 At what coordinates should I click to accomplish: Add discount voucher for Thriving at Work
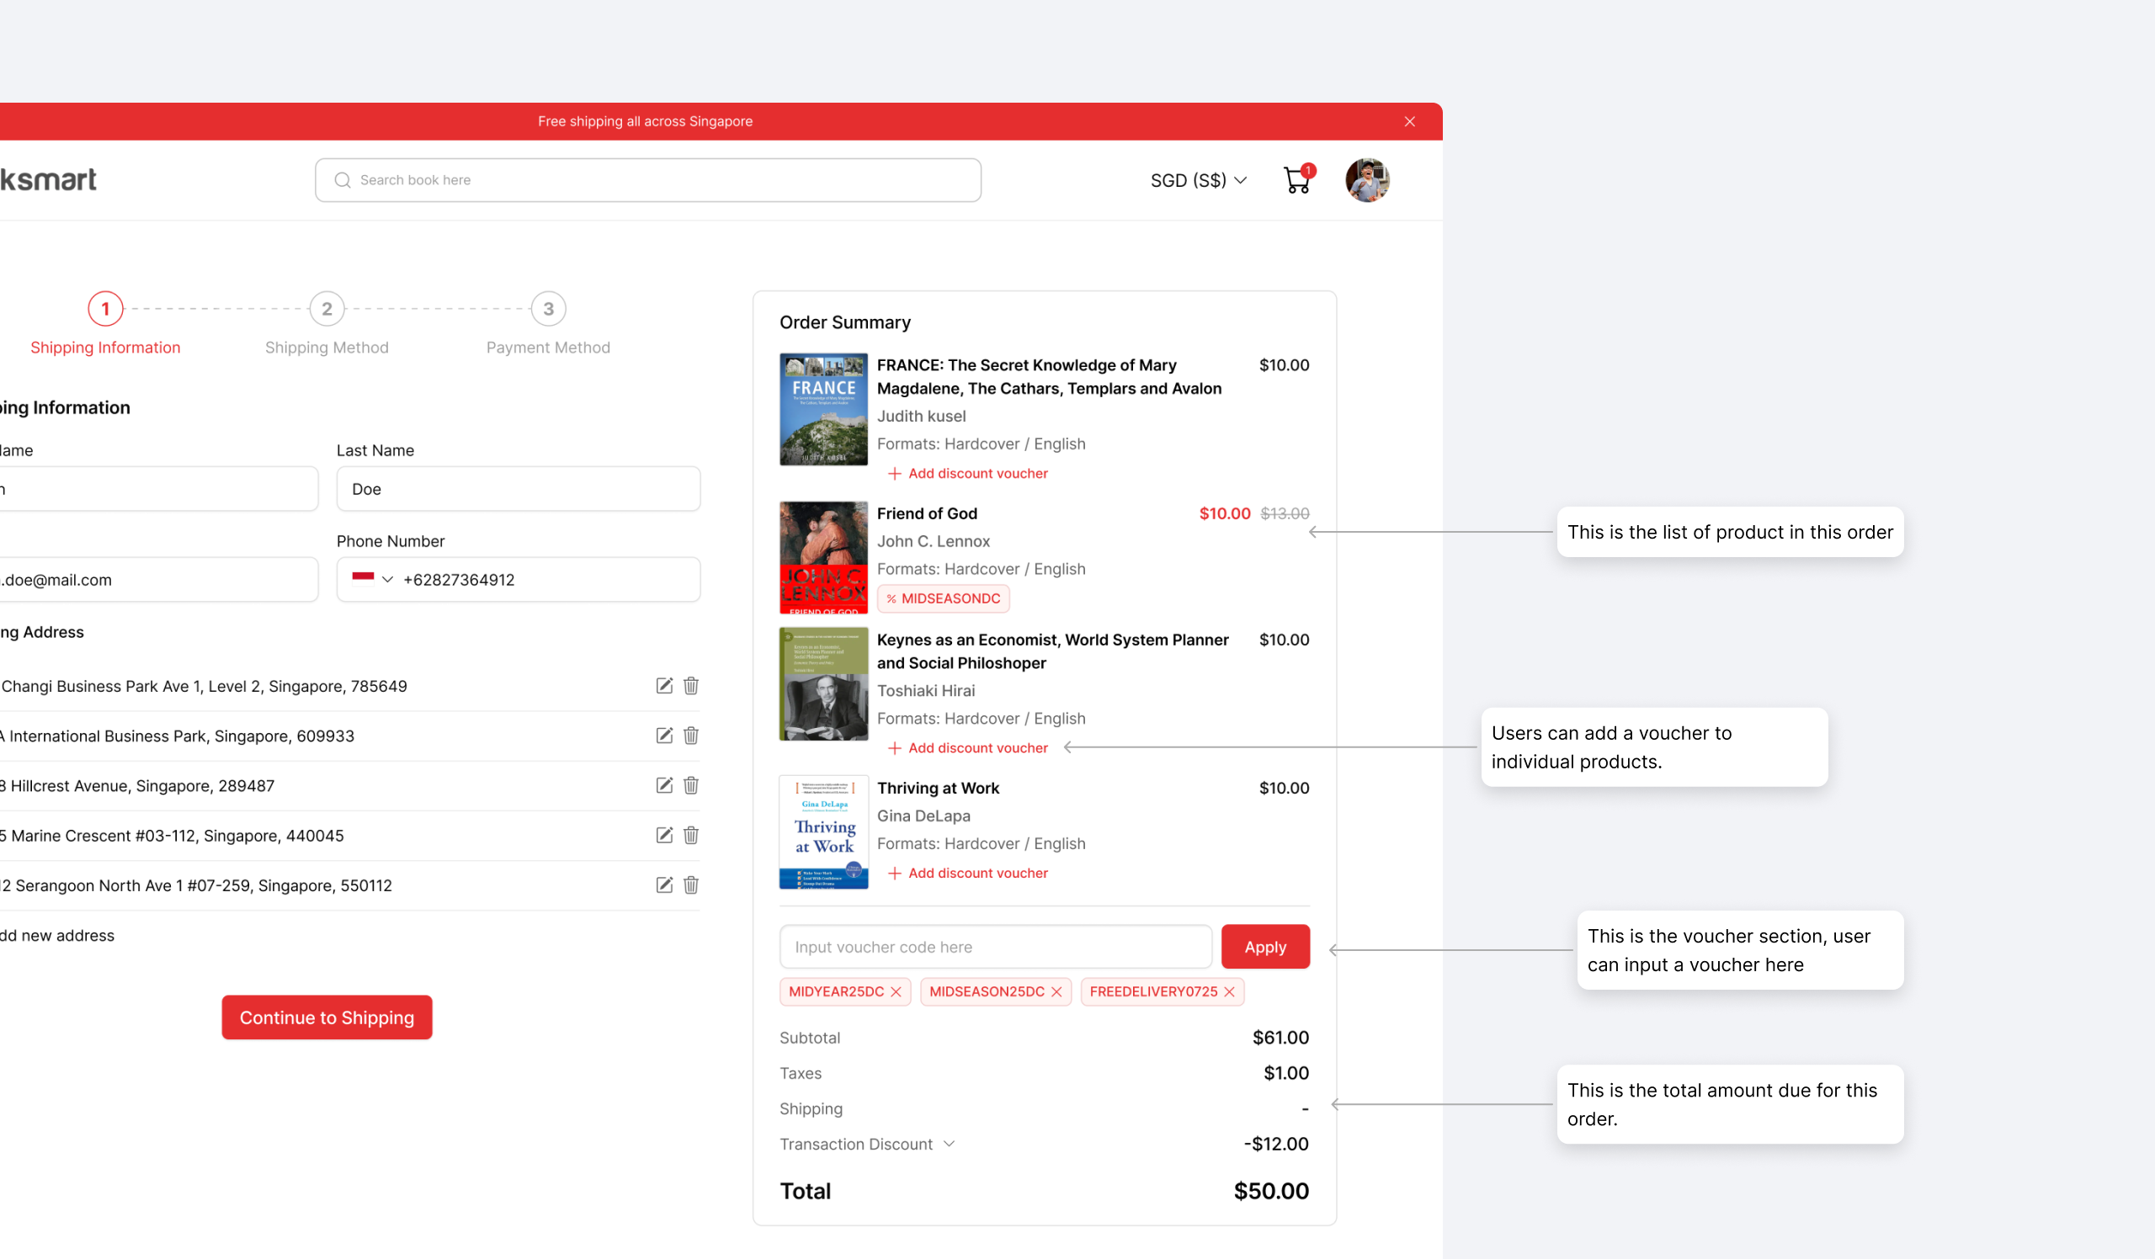[x=967, y=873]
